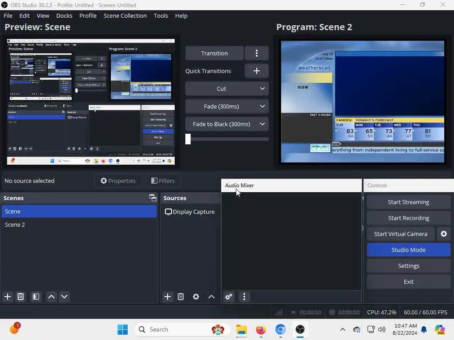Open the View menu
This screenshot has height=340, width=454.
43,15
